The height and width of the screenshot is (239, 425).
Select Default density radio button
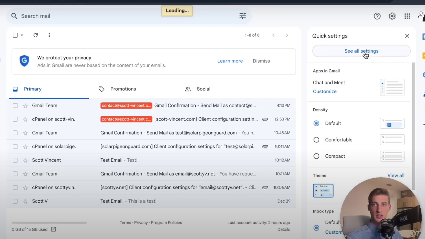(x=316, y=124)
